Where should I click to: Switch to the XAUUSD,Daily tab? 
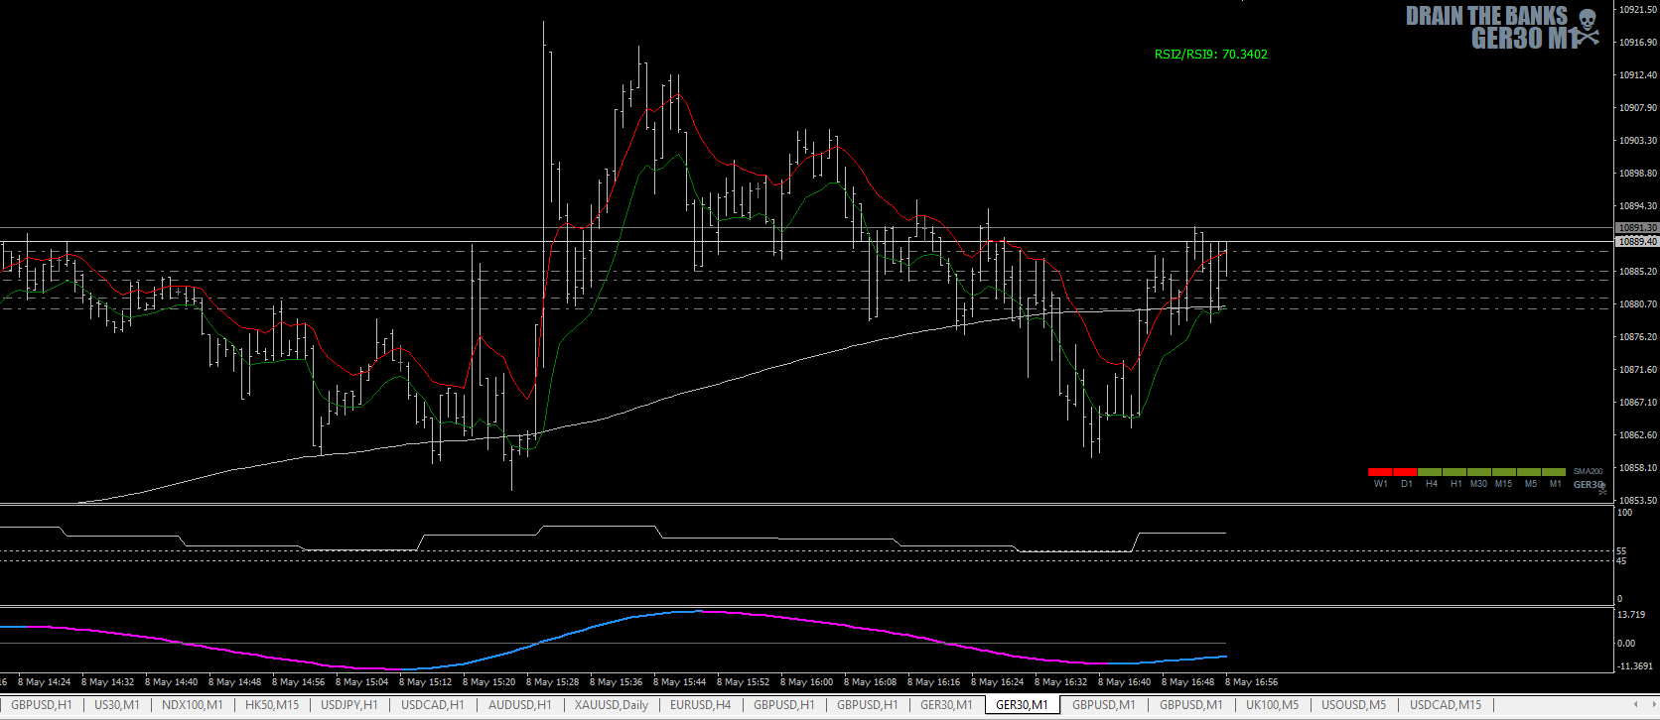(x=611, y=705)
